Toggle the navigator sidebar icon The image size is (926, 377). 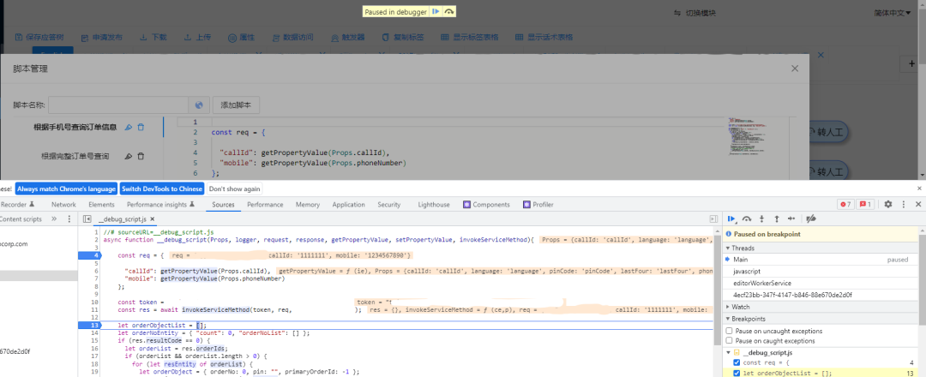pyautogui.click(x=87, y=218)
